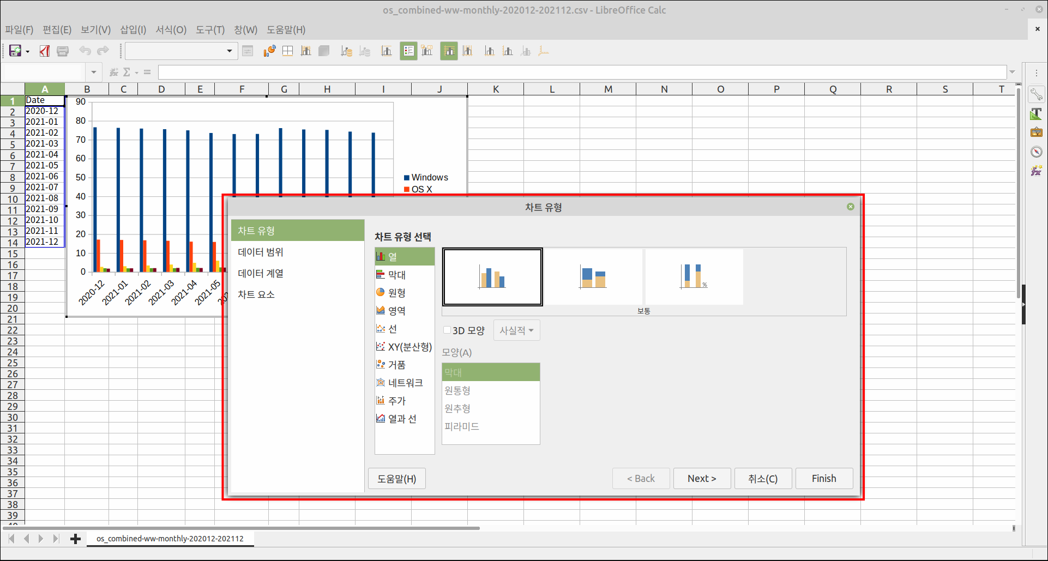
Task: Open sidebar Styles icon
Action: (x=1036, y=113)
